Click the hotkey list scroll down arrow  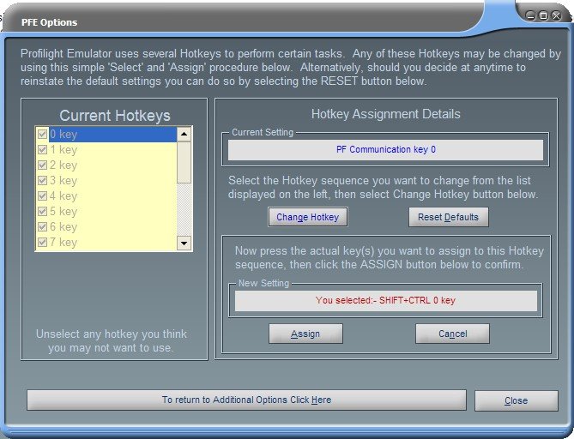(184, 243)
